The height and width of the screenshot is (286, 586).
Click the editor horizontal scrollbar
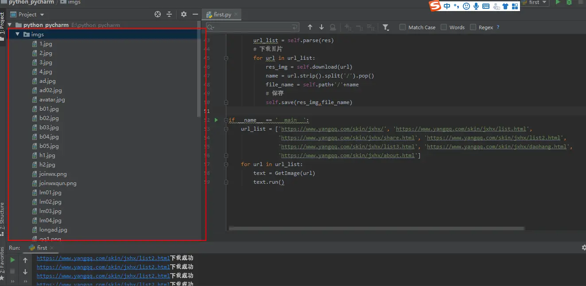coord(376,228)
